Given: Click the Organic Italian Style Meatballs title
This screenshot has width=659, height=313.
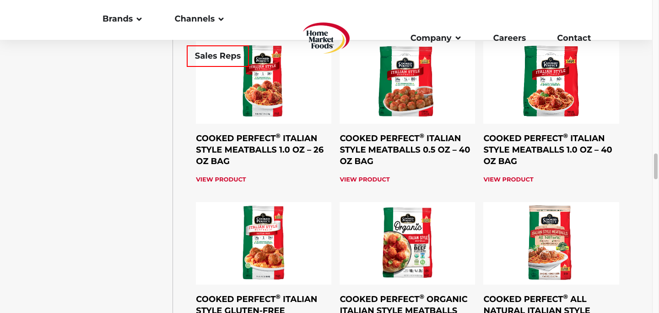Looking at the screenshot, I should coord(404,305).
